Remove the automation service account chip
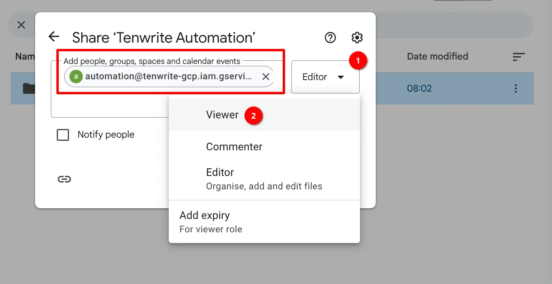 click(x=266, y=77)
